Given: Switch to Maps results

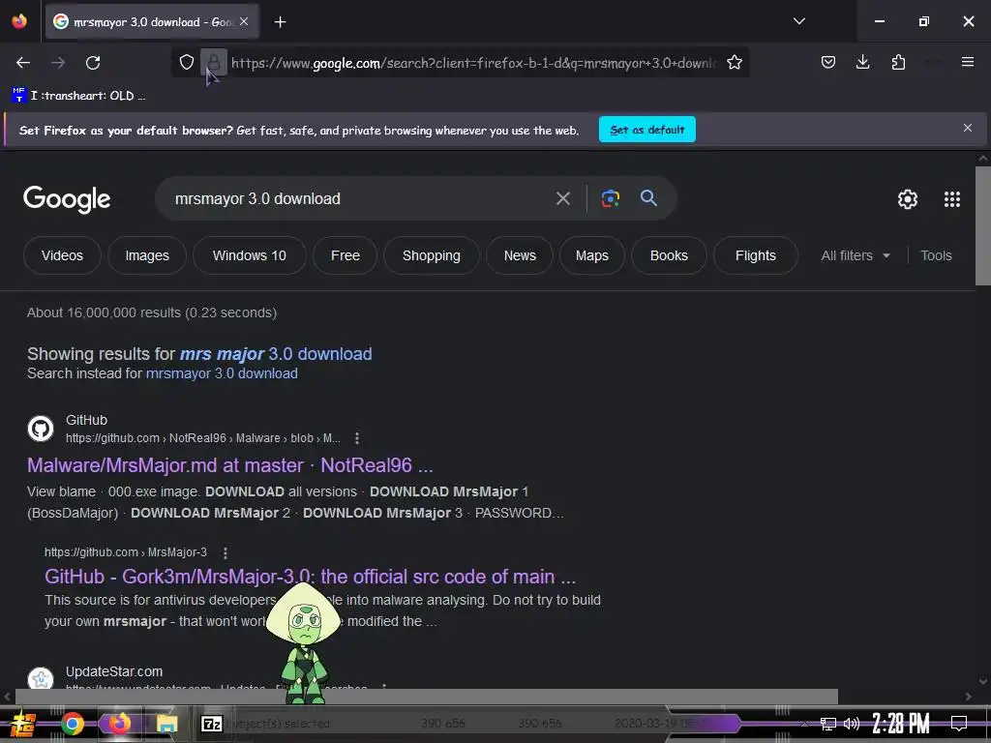Looking at the screenshot, I should [x=591, y=255].
